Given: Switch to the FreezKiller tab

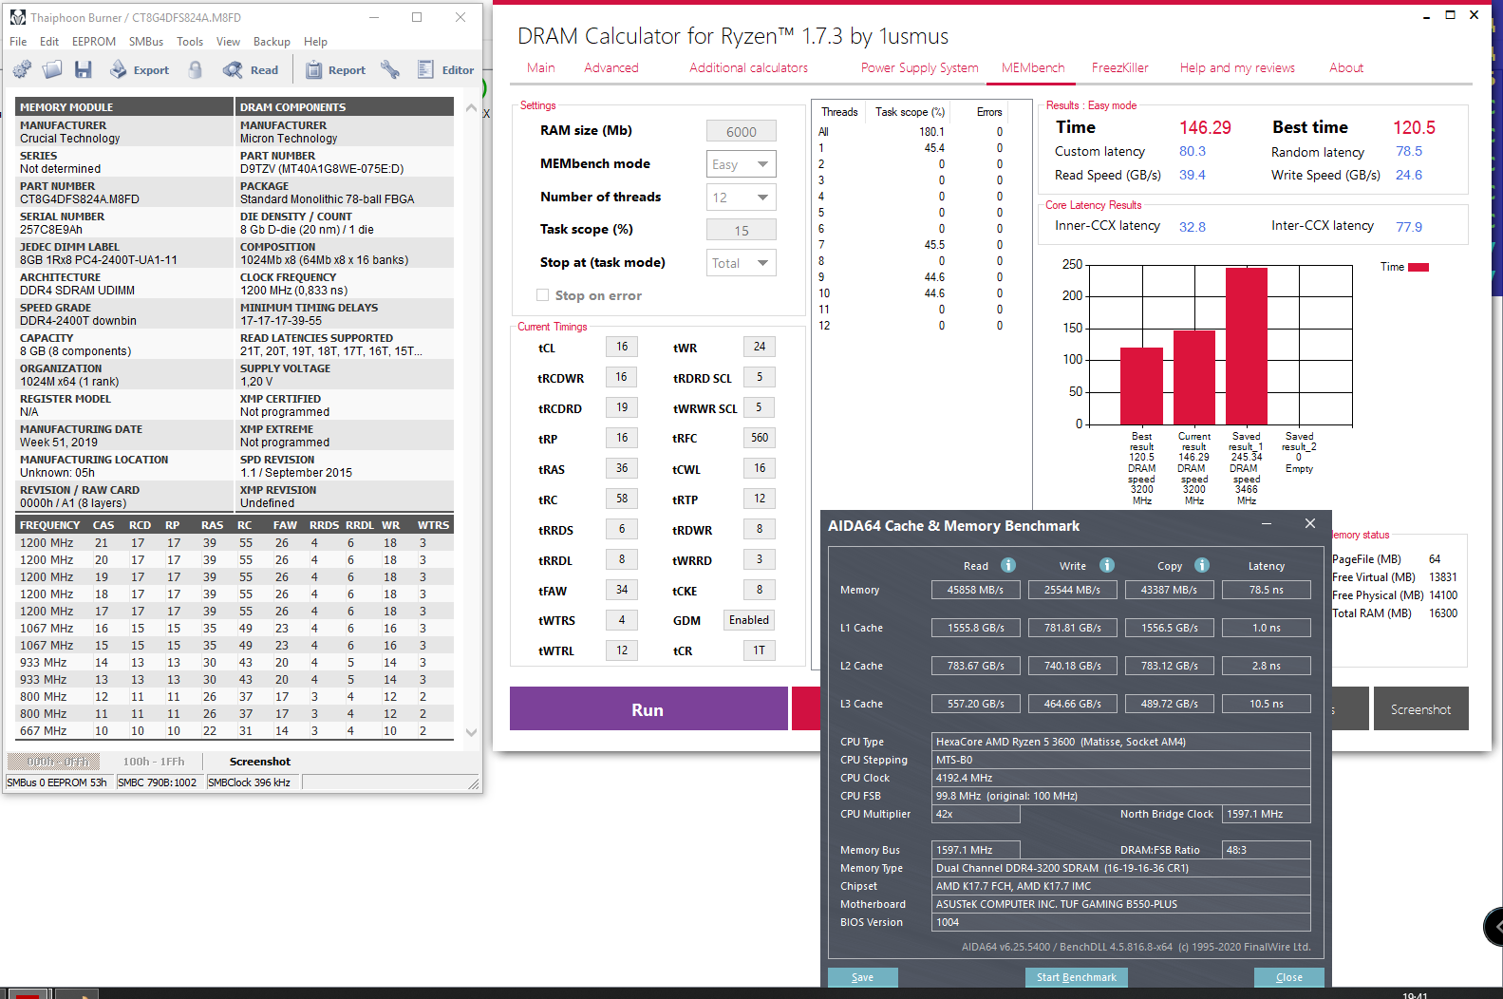Looking at the screenshot, I should pyautogui.click(x=1119, y=67).
